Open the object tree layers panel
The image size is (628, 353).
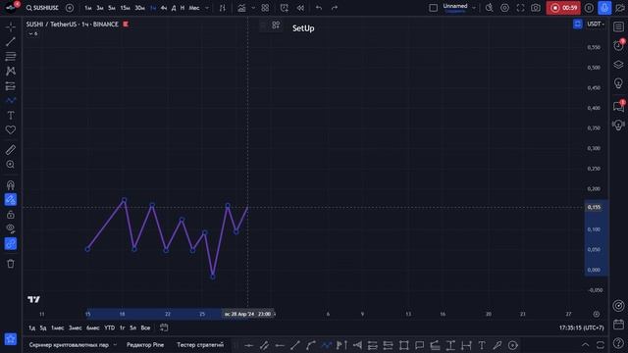(x=619, y=65)
